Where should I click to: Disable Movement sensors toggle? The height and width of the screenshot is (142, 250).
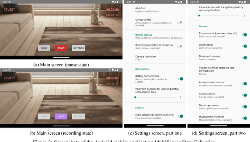point(244,58)
